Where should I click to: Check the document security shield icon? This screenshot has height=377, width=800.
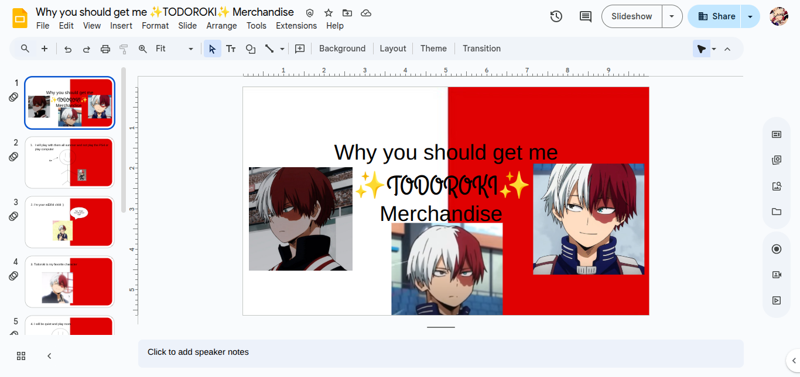pyautogui.click(x=310, y=13)
